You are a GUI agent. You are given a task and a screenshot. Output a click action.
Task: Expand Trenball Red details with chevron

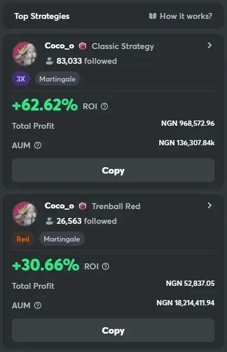[209, 206]
